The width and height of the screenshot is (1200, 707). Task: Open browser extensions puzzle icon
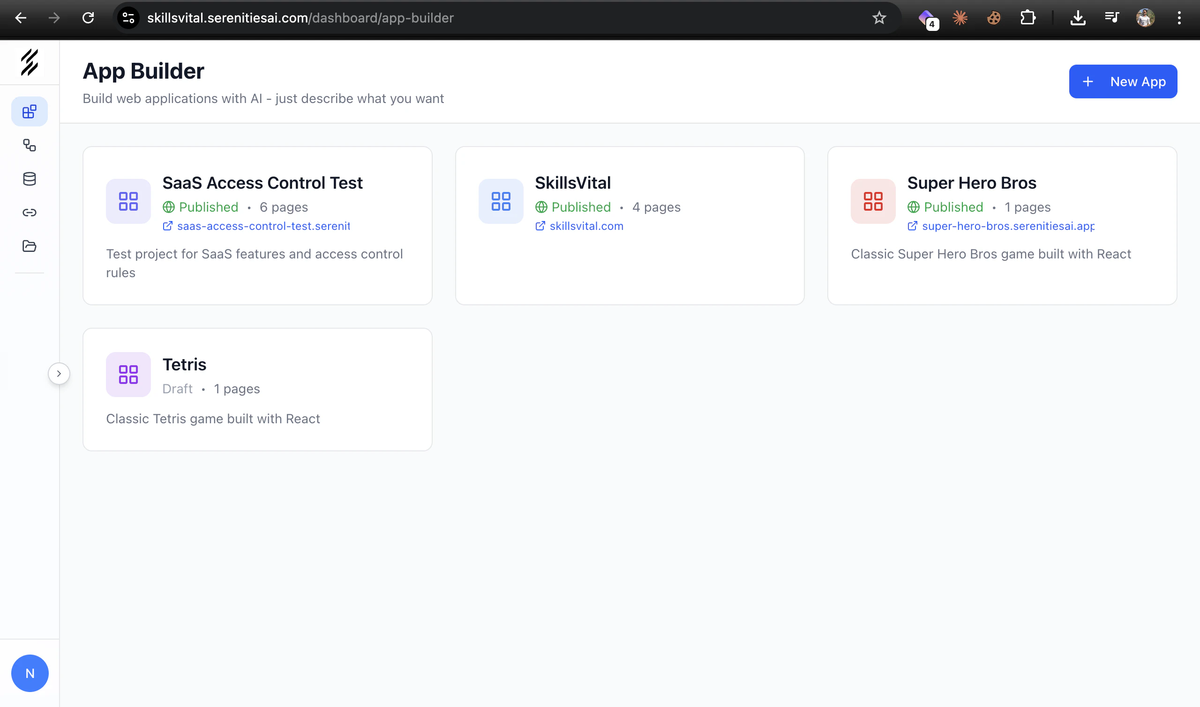(x=1027, y=18)
